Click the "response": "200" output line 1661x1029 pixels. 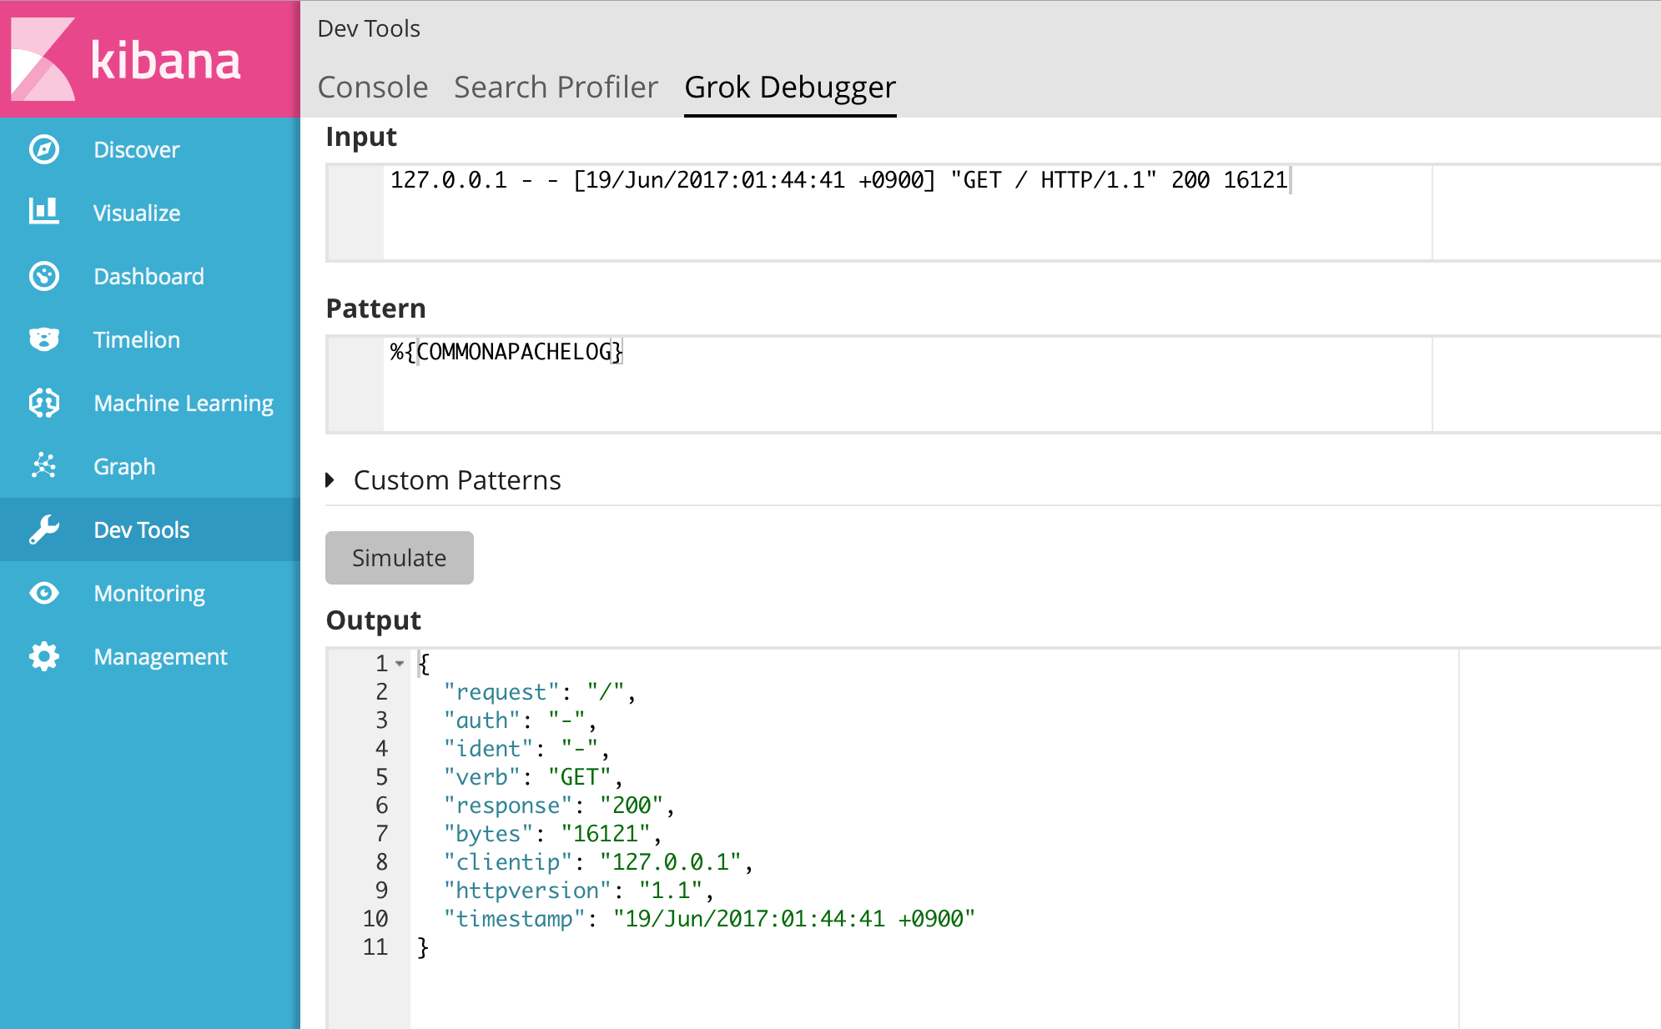(559, 806)
